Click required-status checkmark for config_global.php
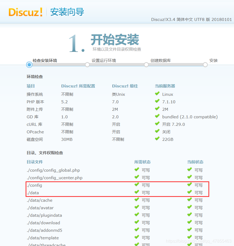234x246 pixels. coord(137,170)
